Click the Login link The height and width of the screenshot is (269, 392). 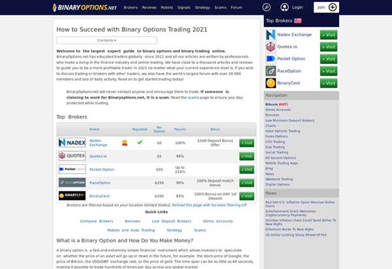[x=297, y=7]
